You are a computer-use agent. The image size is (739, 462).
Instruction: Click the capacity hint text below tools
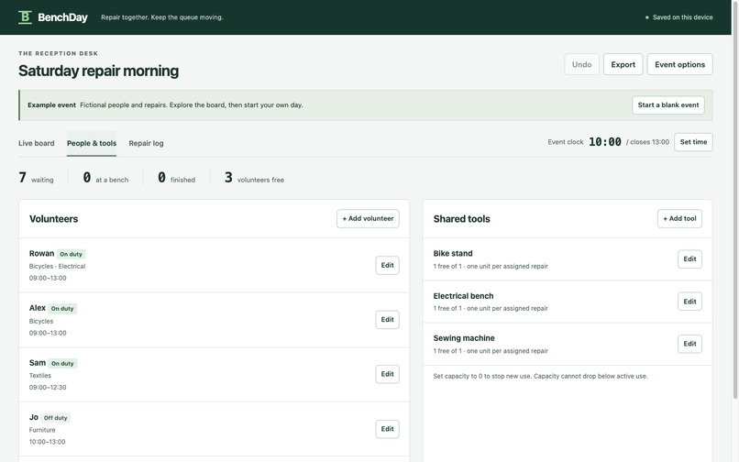540,376
